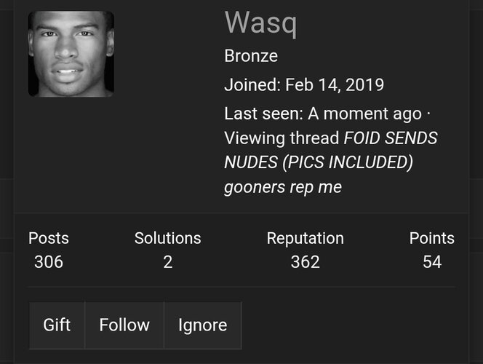483x364 pixels.
Task: Open the Wasq profile avatar image
Action: pos(71,54)
